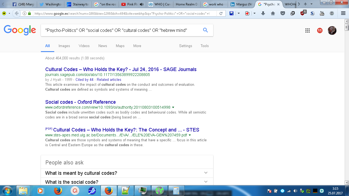The height and width of the screenshot is (196, 349).
Task: Switch to the LinkedIn Margus tab
Action: click(x=241, y=4)
